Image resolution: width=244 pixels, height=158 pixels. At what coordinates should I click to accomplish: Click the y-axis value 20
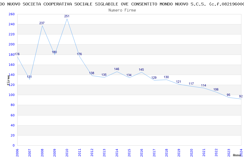[x=13, y=135]
